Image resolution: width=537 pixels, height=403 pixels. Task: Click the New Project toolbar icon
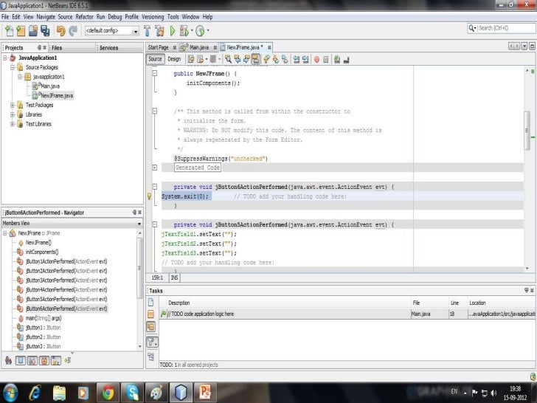[x=21, y=31]
